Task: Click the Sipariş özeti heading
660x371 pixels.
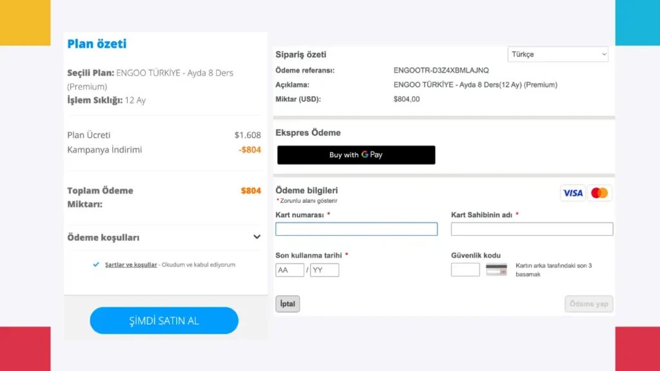Action: (x=301, y=55)
